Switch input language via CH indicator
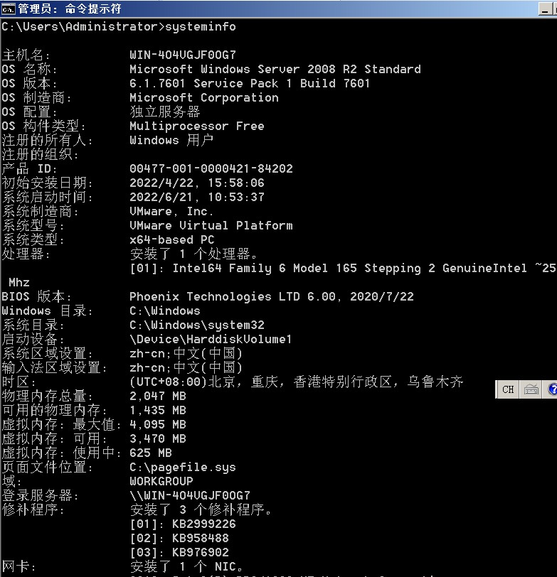Viewport: 557px width, 577px height. point(508,389)
